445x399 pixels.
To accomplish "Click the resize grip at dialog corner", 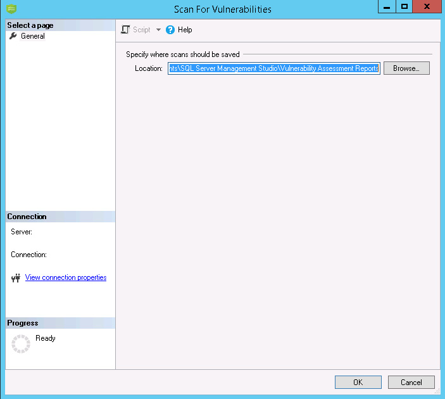I will tap(437, 391).
